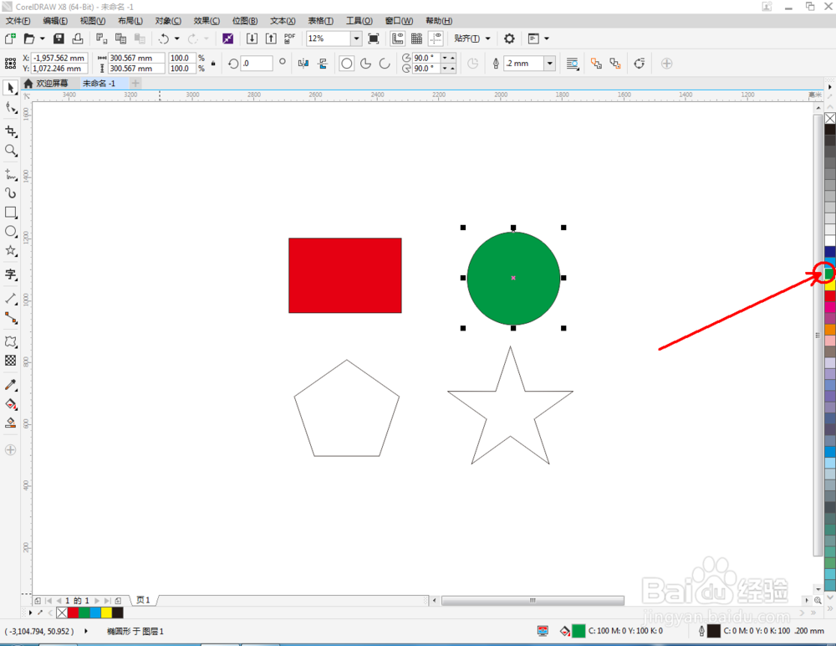Click the Undo arrow icon

(164, 38)
